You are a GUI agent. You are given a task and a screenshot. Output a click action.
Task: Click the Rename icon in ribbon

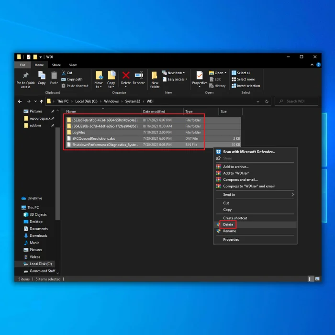point(139,76)
